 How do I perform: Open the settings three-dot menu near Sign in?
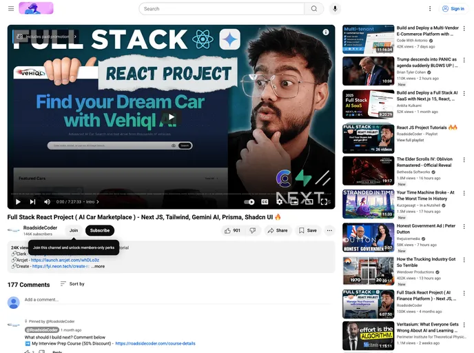pos(430,9)
